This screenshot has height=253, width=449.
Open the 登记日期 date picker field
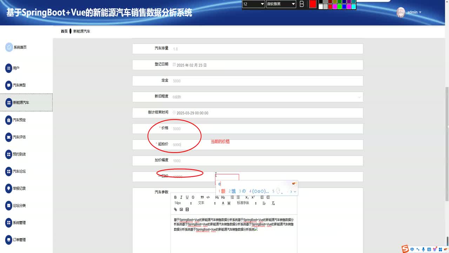click(x=248, y=65)
